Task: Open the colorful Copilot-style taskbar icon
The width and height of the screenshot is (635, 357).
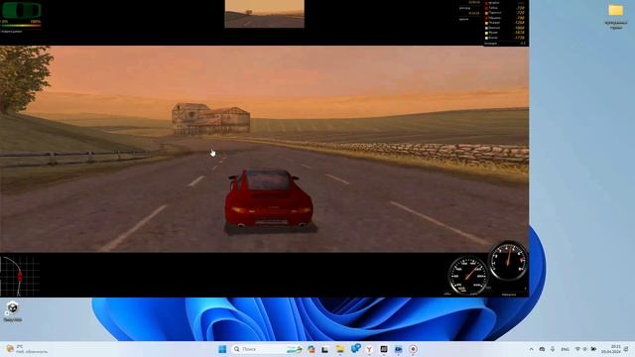Action: (311, 349)
